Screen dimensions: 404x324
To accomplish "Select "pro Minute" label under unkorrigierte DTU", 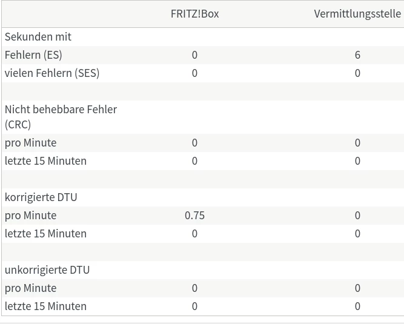I will (x=31, y=288).
